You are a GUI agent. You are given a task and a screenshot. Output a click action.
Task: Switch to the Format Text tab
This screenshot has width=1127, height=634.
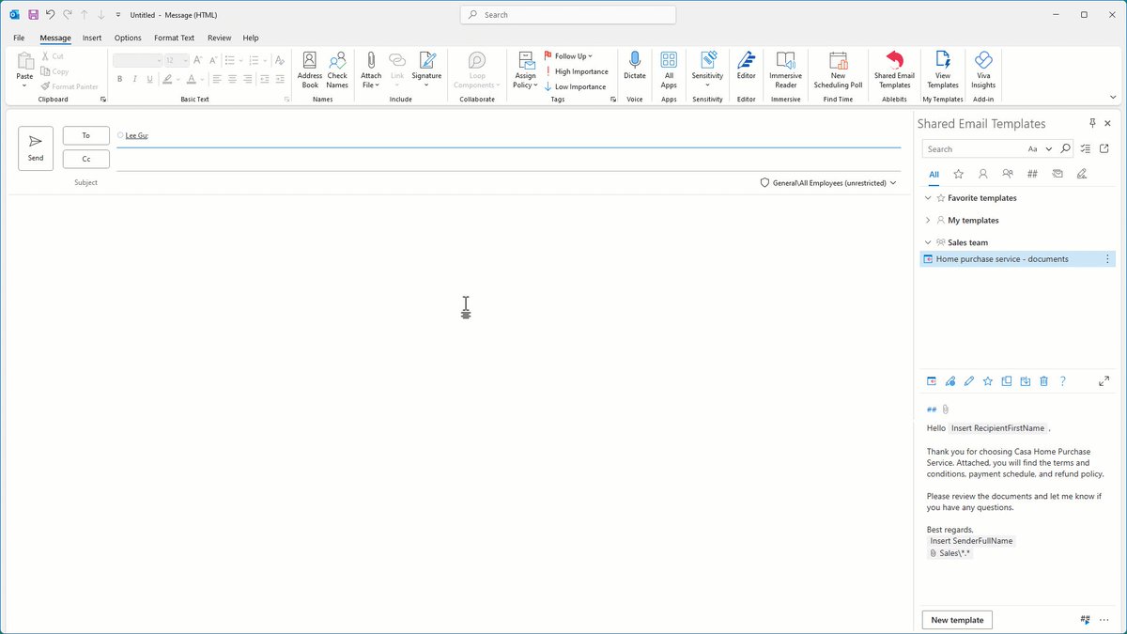coord(175,38)
